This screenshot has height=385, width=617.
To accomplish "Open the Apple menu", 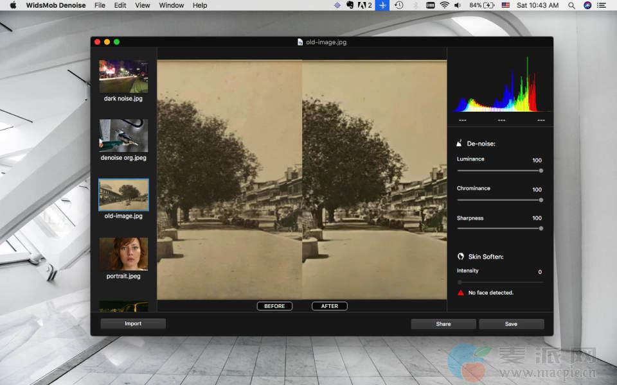I will click(13, 5).
